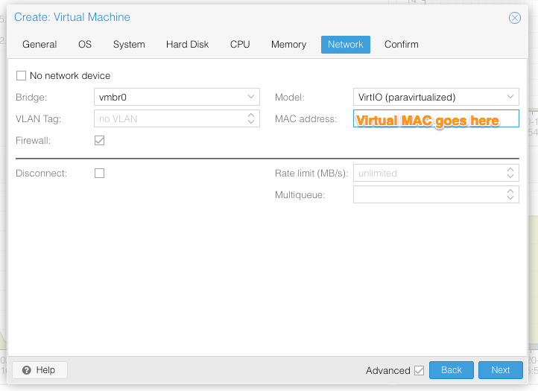Uncheck the Firewall checkbox
This screenshot has height=391, width=538.
coord(99,140)
